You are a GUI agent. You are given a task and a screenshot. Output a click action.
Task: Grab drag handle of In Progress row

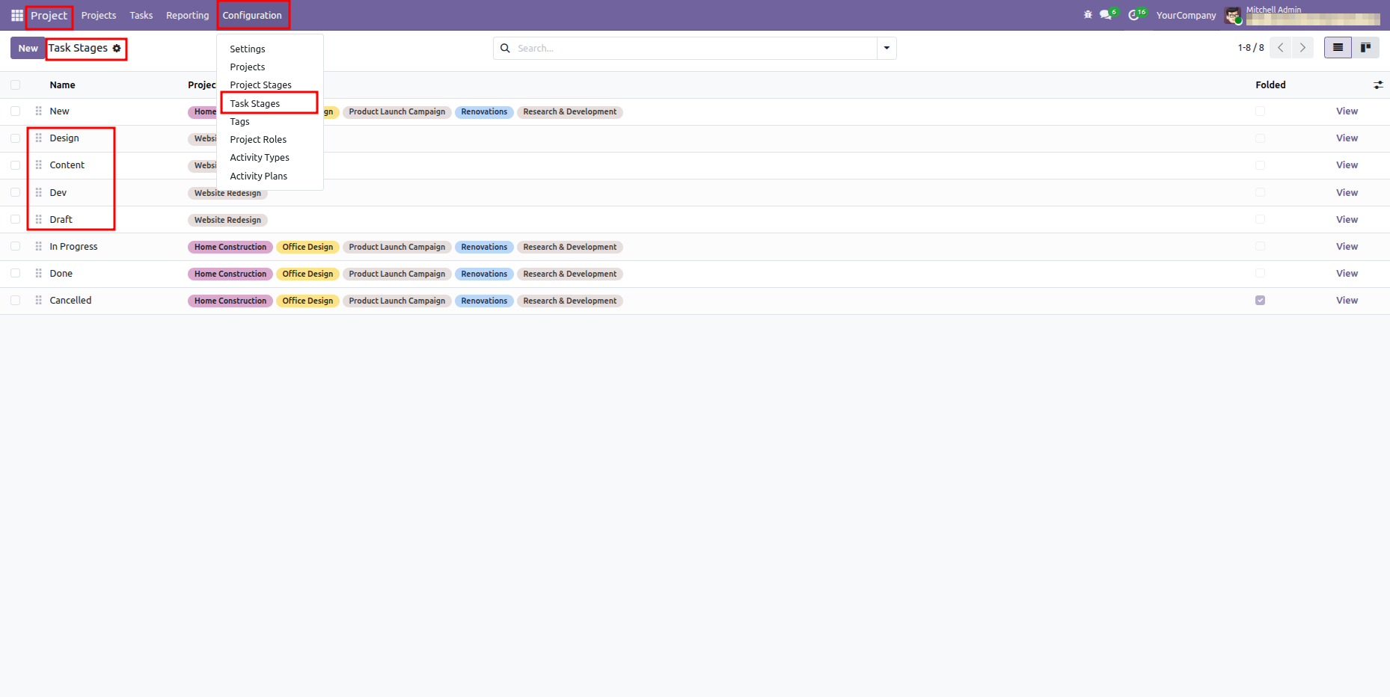click(38, 247)
